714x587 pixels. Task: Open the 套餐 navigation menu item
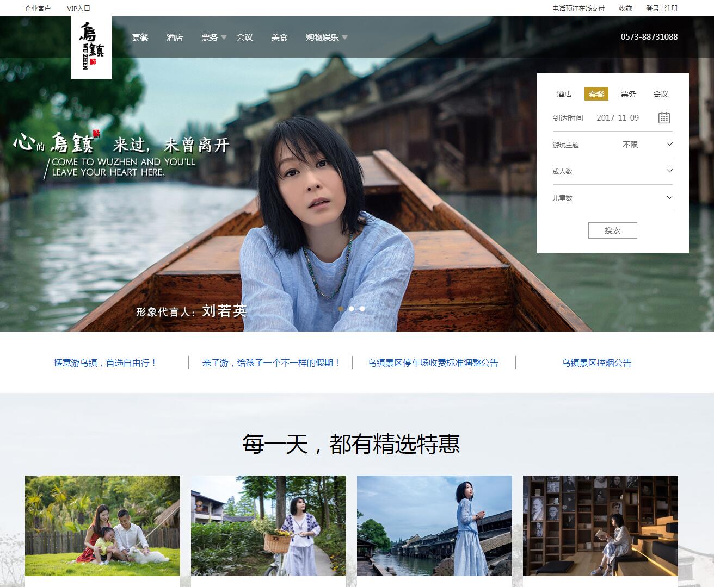point(140,37)
